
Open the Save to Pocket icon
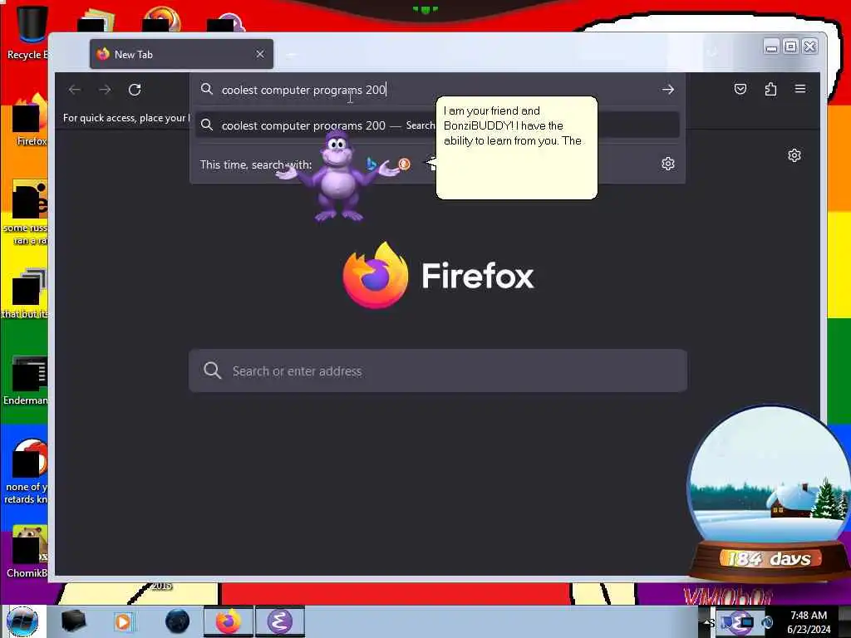(x=740, y=89)
